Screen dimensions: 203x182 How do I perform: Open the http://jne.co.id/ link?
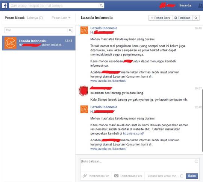point(133,133)
